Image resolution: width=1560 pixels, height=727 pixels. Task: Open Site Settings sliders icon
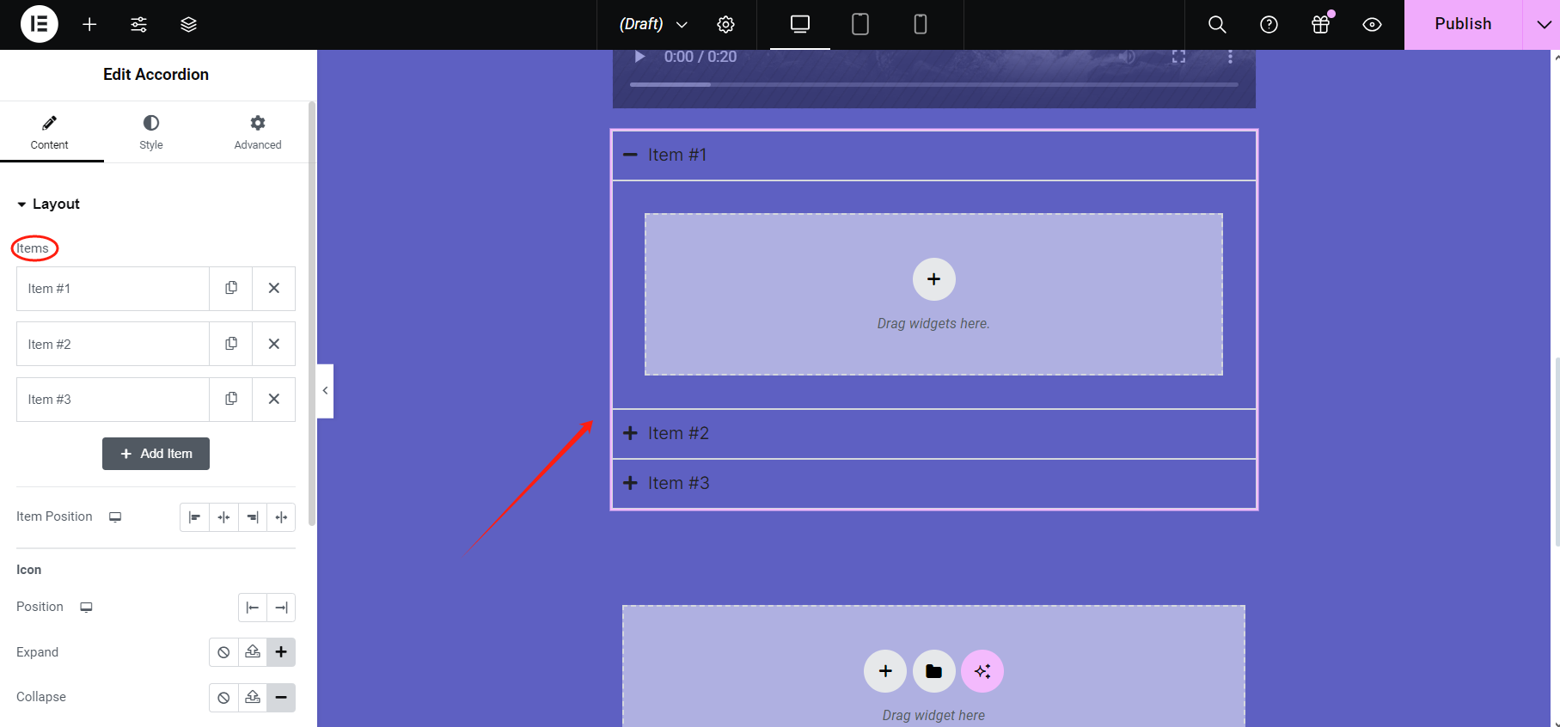[x=138, y=24]
